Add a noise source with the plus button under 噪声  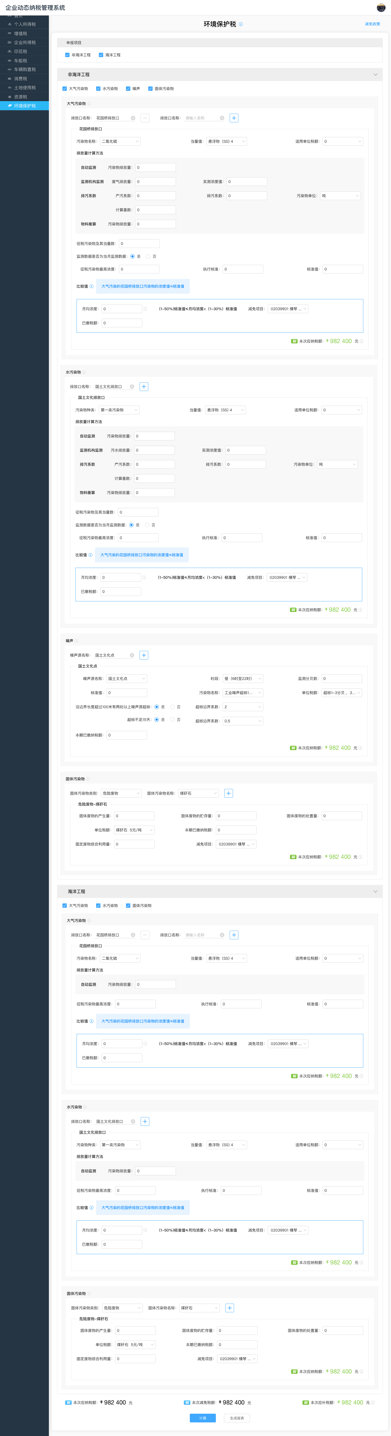click(144, 655)
